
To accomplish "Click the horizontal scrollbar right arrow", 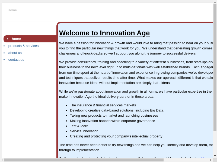I will pyautogui.click(x=211, y=160).
